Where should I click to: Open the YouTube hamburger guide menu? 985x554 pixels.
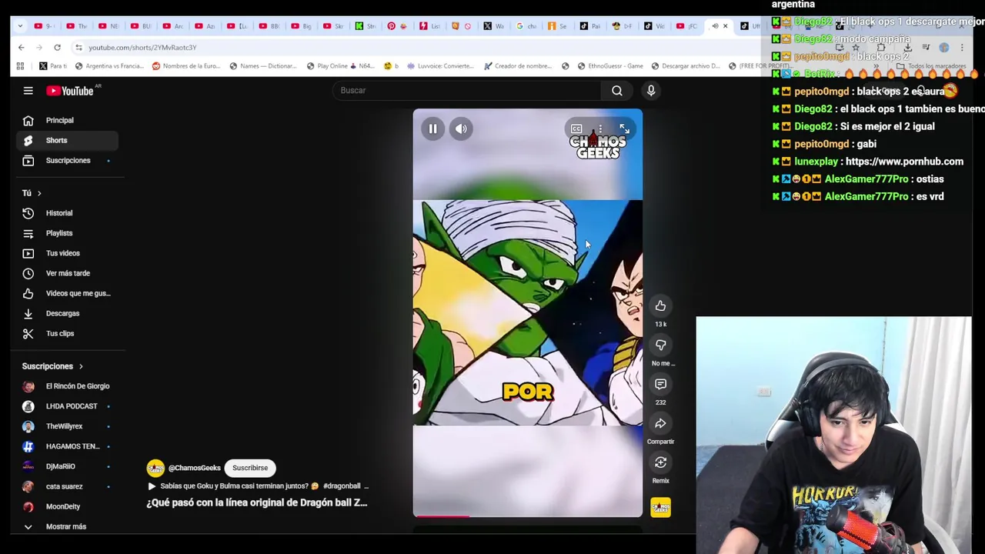[28, 91]
